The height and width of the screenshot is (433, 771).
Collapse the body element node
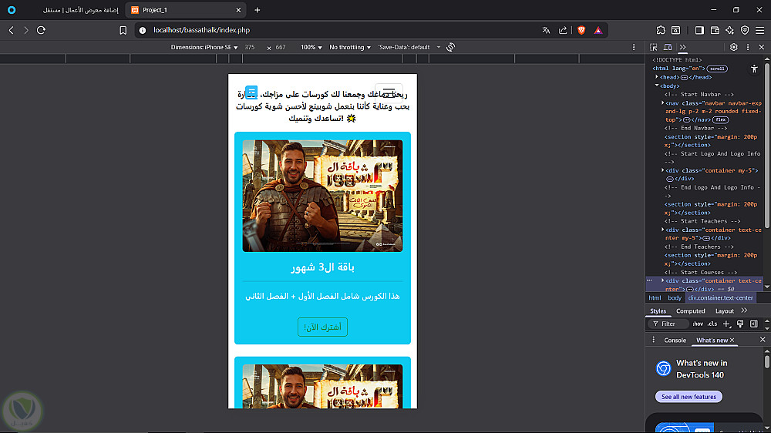(x=657, y=86)
